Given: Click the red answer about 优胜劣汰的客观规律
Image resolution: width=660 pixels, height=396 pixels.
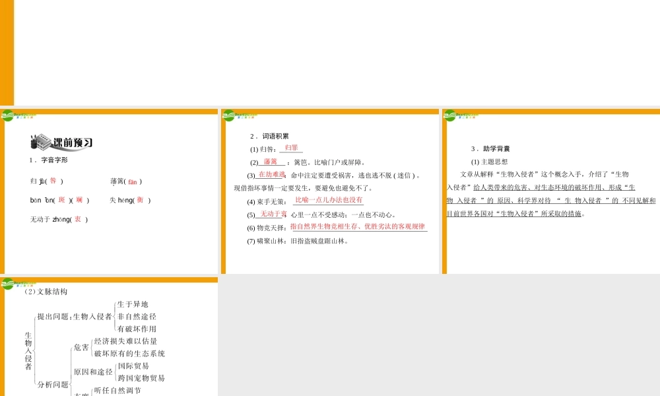Looking at the screenshot, I should 358,226.
